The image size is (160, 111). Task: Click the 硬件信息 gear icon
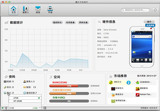coord(99,22)
